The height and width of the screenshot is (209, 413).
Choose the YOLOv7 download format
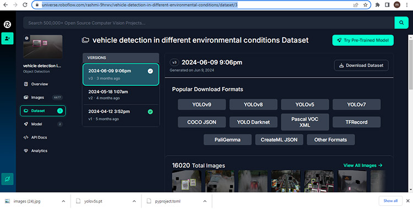(x=357, y=105)
